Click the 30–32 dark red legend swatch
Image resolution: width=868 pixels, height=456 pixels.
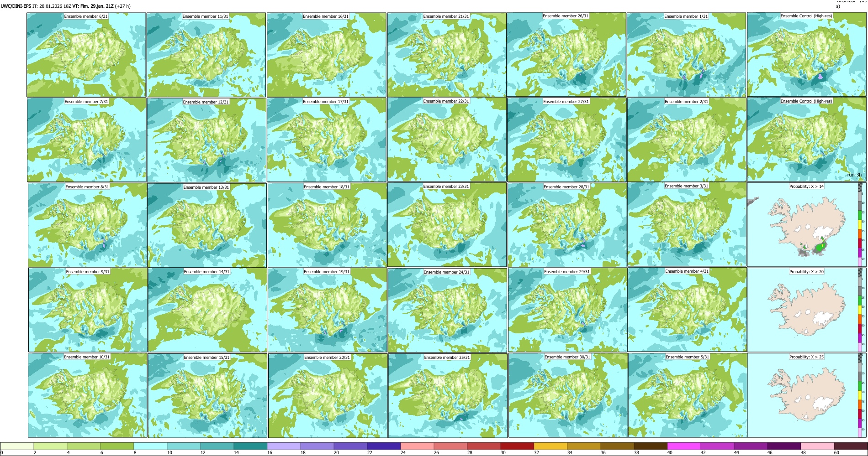(517, 446)
